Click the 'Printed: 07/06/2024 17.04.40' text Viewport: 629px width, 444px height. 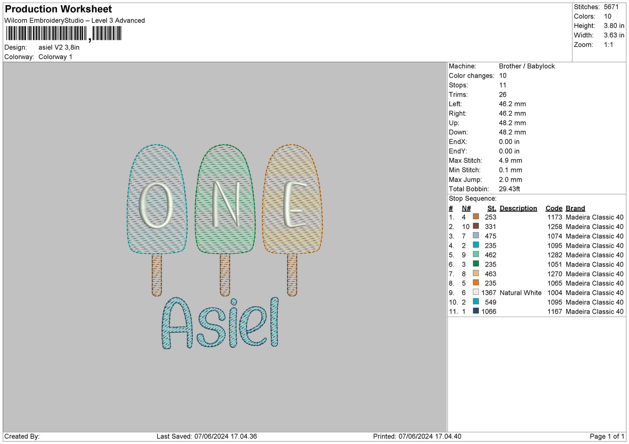[x=417, y=436]
